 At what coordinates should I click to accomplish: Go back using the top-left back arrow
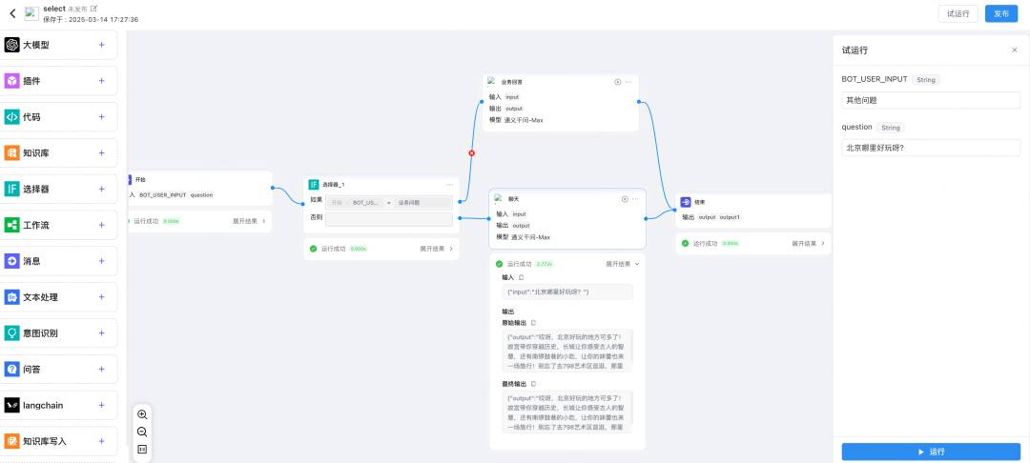click(12, 13)
